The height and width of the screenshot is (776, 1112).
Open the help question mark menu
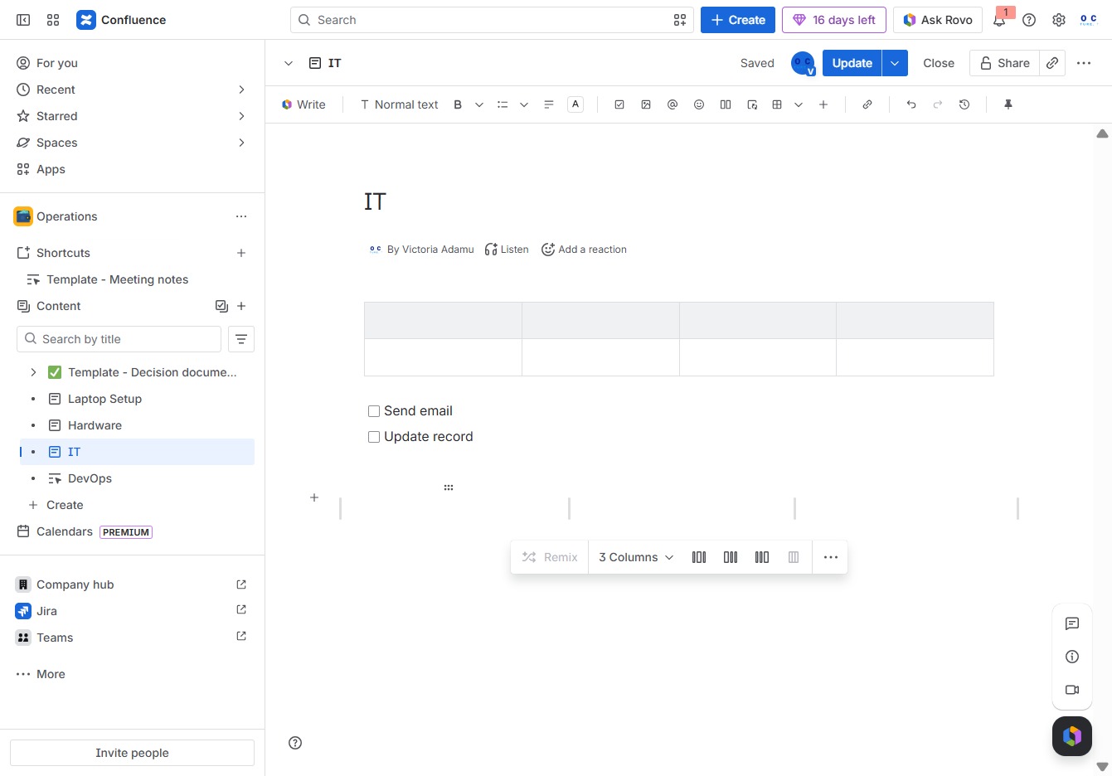click(1029, 20)
